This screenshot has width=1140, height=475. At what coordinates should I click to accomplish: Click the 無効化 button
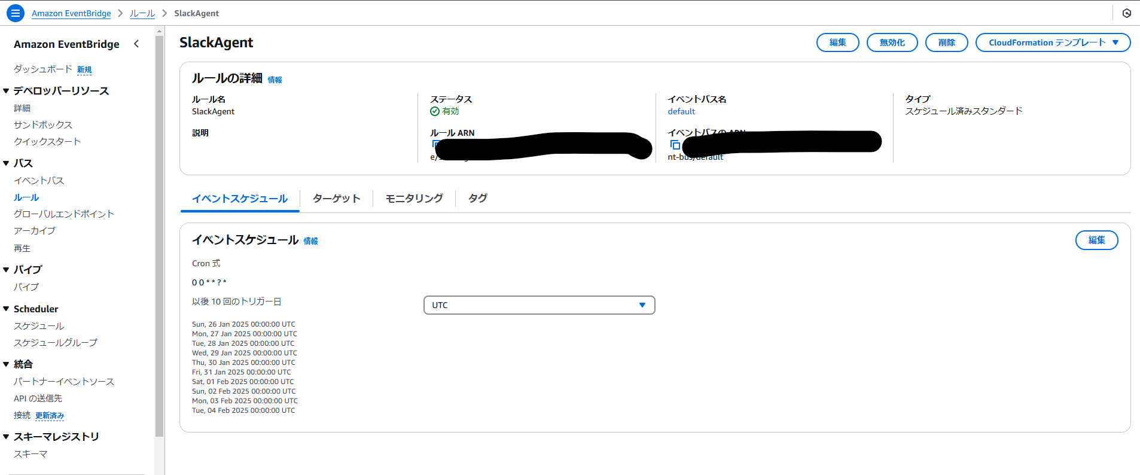click(892, 42)
